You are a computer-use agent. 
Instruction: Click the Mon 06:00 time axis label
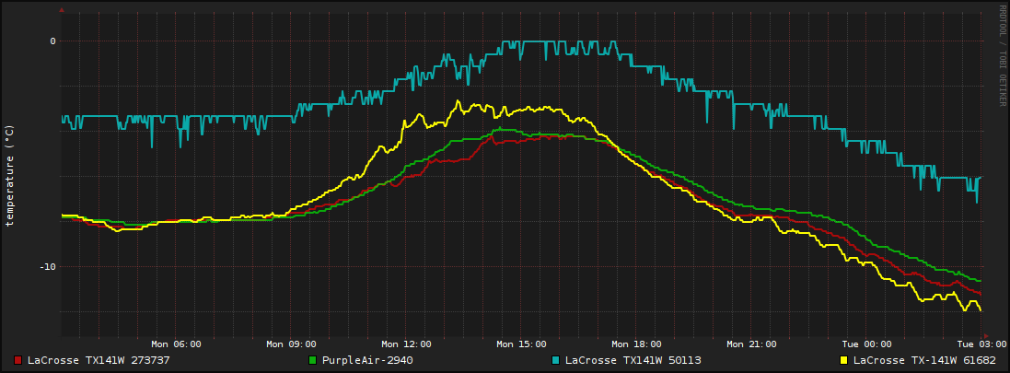(176, 344)
